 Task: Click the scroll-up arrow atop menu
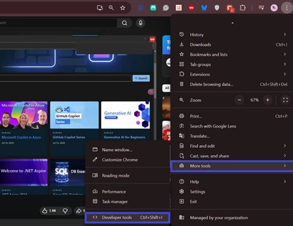232,23
